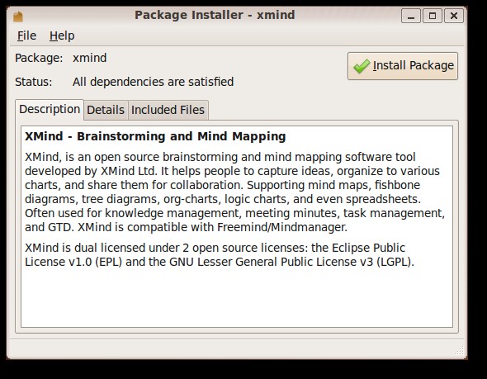Switch to the Included Files tab
This screenshot has width=487, height=379.
coord(168,110)
